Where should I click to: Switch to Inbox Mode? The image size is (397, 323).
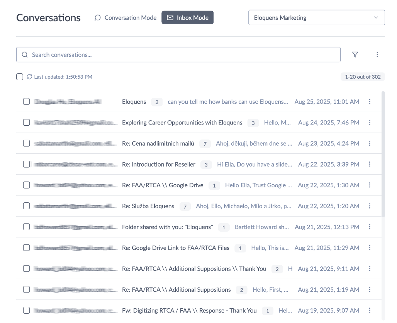click(x=187, y=17)
